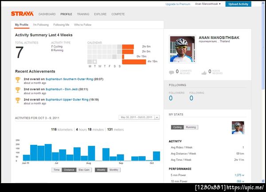
Task: Click the first June 11 chart bar
Action: click(27, 158)
